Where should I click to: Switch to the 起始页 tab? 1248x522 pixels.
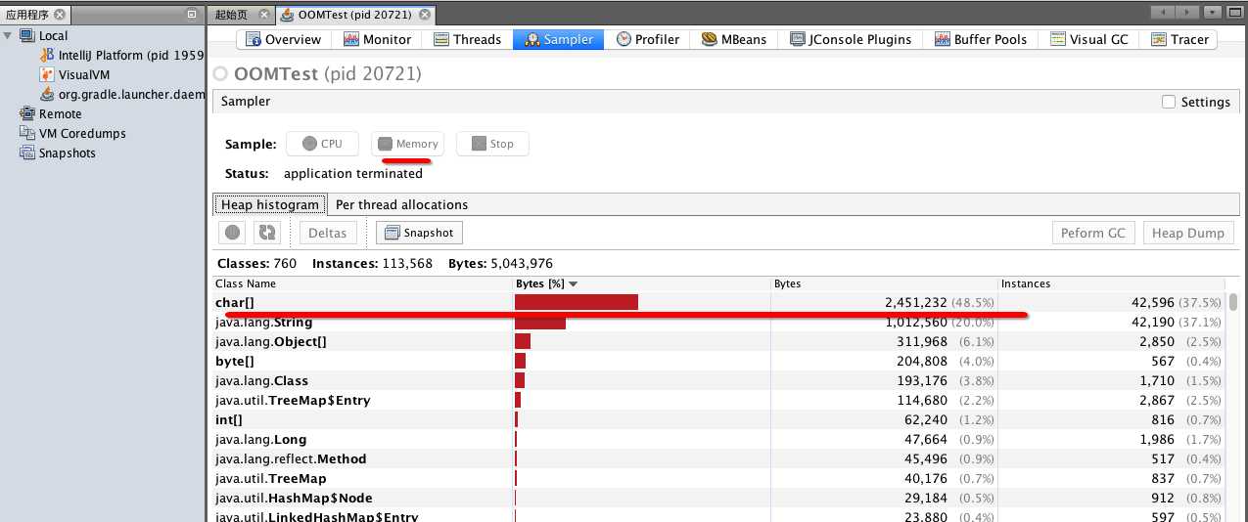pos(230,15)
